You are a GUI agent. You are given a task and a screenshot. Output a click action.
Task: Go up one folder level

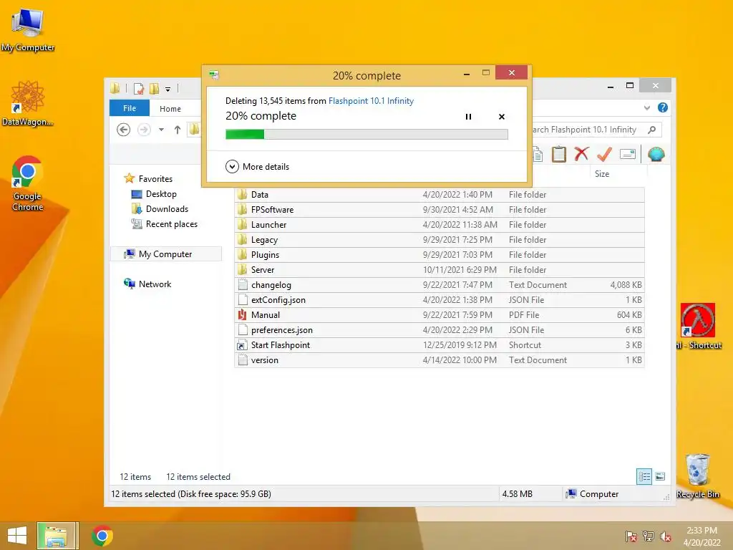coord(178,130)
